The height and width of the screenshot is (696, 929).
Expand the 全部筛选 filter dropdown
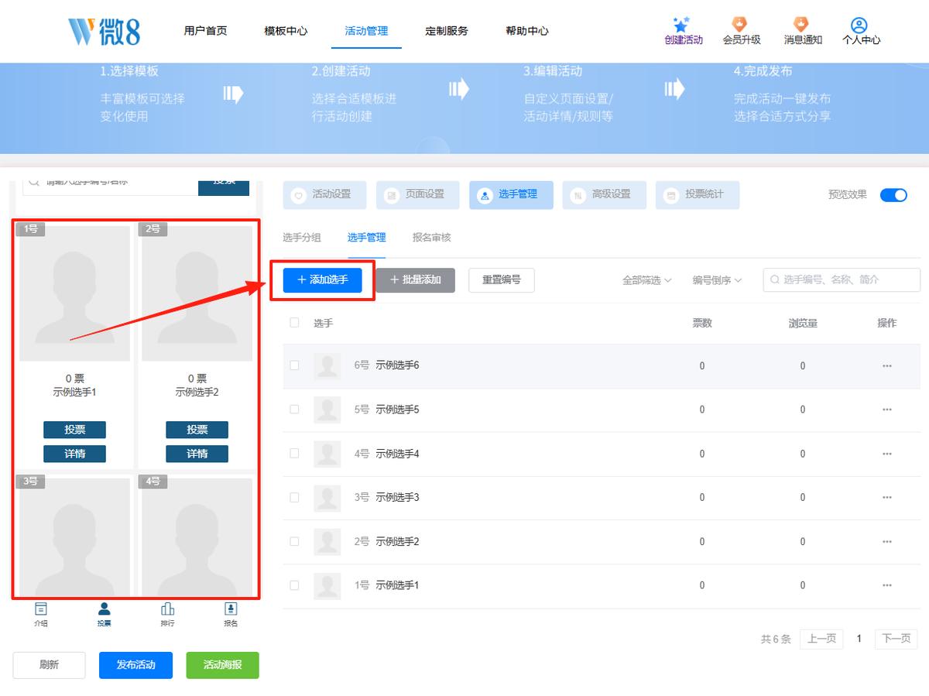coord(647,280)
